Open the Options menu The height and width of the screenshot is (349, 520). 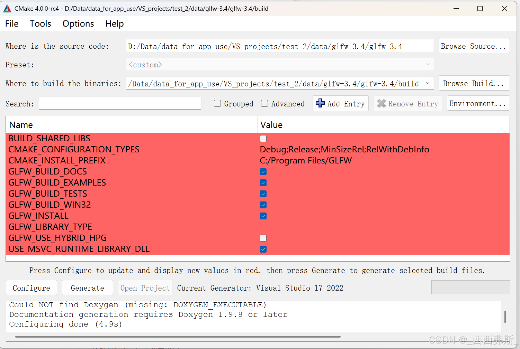coord(78,24)
